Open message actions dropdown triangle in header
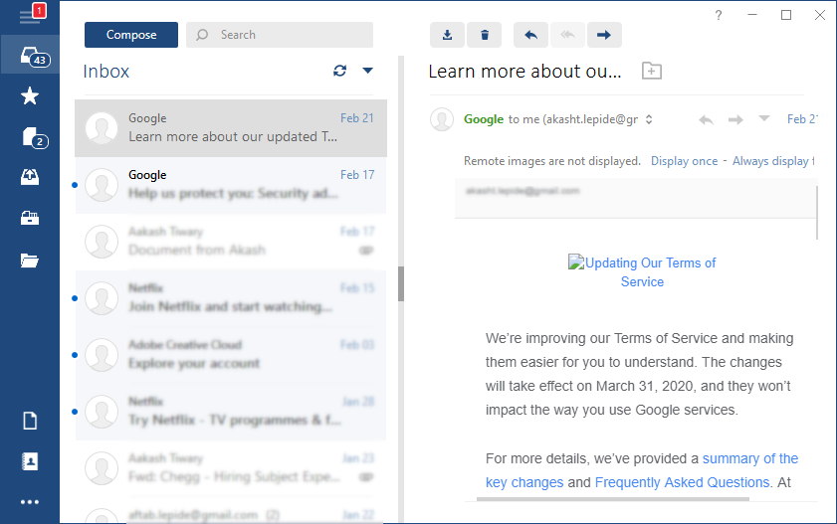Image resolution: width=837 pixels, height=524 pixels. coord(764,118)
